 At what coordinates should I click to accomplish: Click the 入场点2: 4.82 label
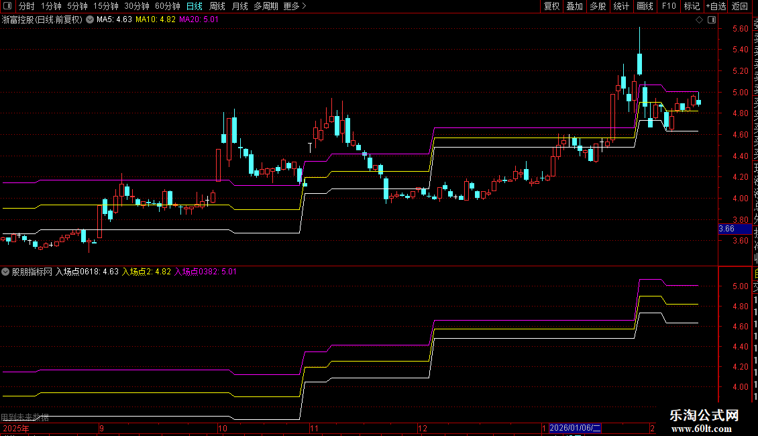(x=146, y=272)
